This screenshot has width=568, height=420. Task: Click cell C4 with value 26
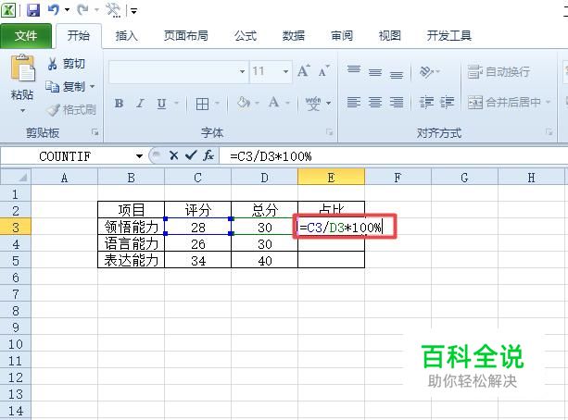click(x=197, y=244)
